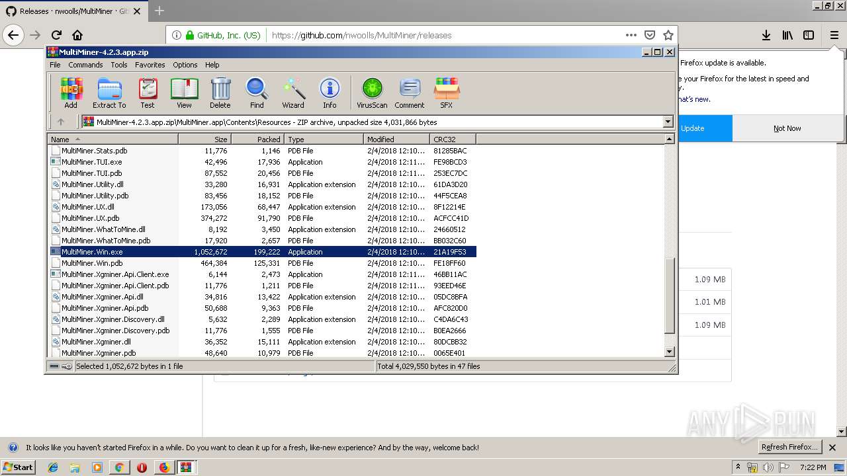The image size is (847, 476).
Task: Click the file list scroll-down arrow
Action: (670, 352)
